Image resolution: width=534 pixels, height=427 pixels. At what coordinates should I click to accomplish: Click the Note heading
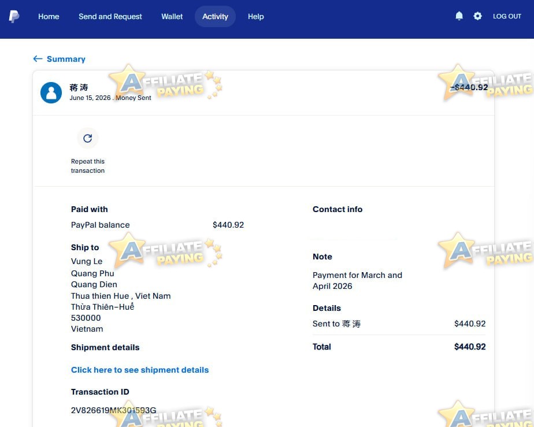[x=322, y=257]
